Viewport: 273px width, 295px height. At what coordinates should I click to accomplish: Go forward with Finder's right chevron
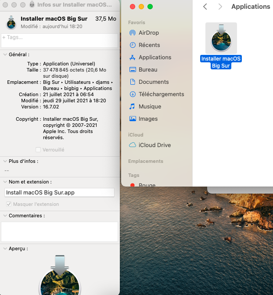click(220, 7)
